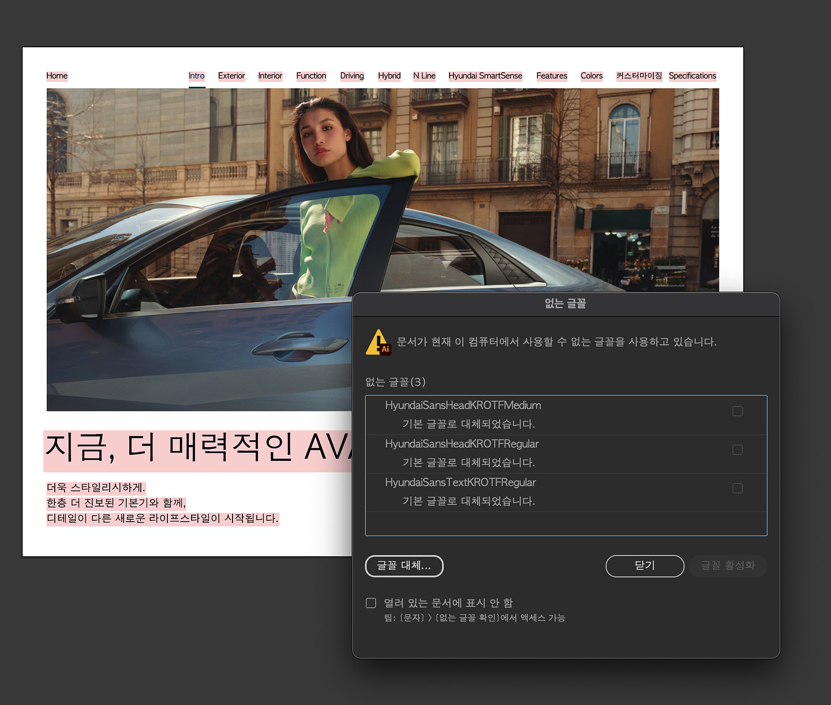This screenshot has height=705, width=831.
Task: Open the Exterior navigation item
Action: (x=231, y=76)
